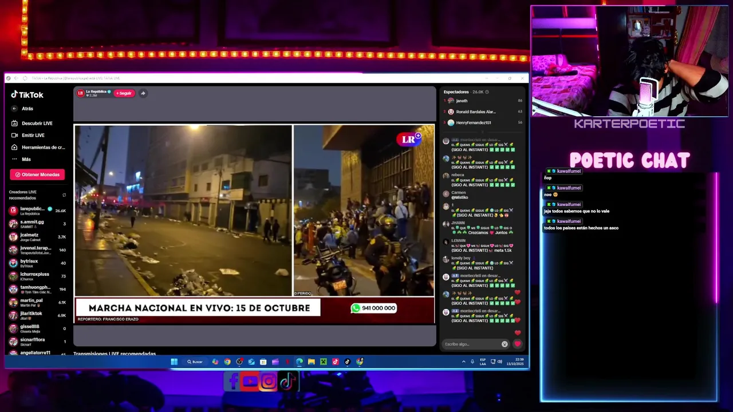Click chat user LENNIN's name
Image resolution: width=733 pixels, height=412 pixels.
pyautogui.click(x=458, y=241)
